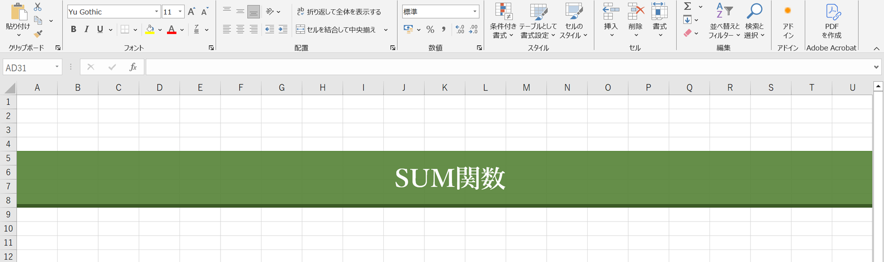
Task: Click the Cut scissors icon
Action: [x=38, y=7]
